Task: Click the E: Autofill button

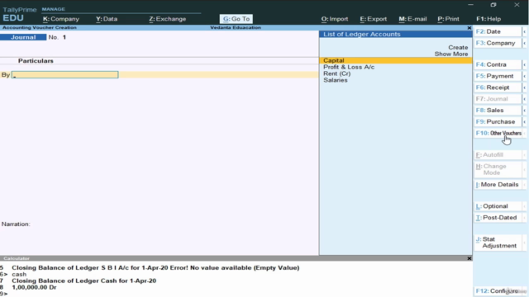Action: 498,155
